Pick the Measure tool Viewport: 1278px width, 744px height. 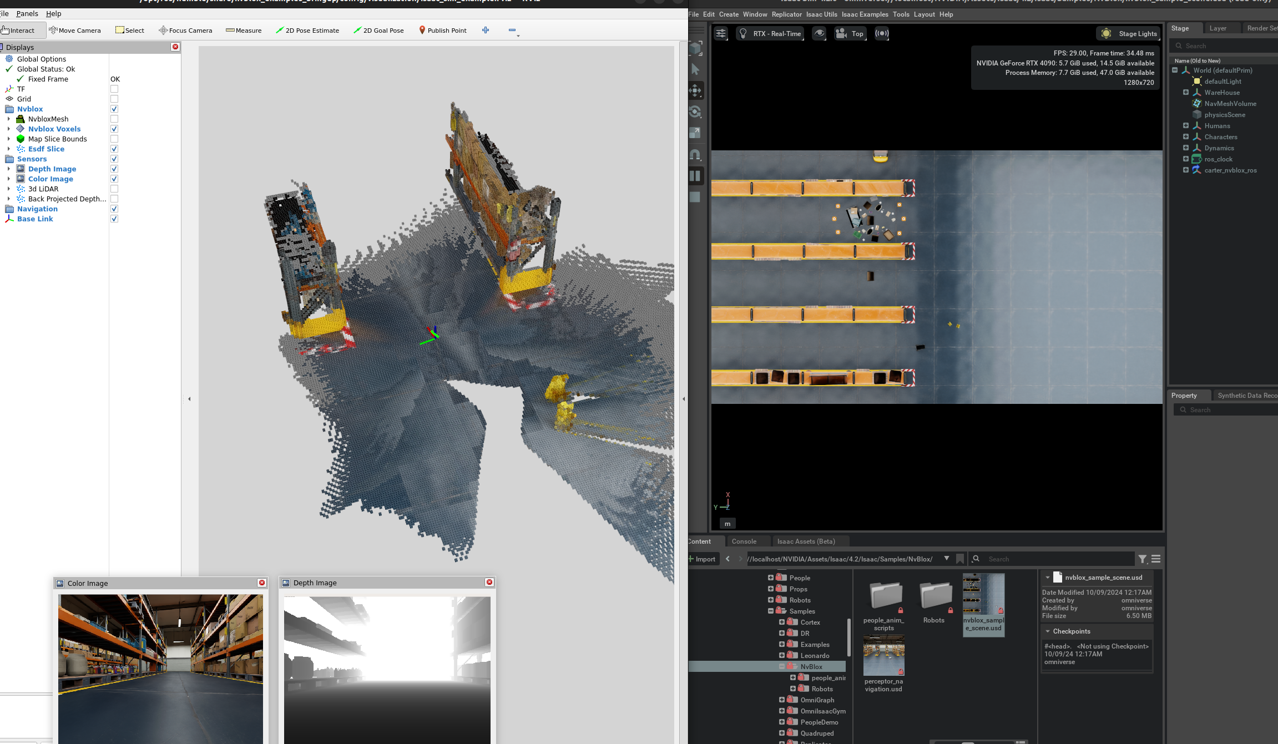tap(244, 31)
